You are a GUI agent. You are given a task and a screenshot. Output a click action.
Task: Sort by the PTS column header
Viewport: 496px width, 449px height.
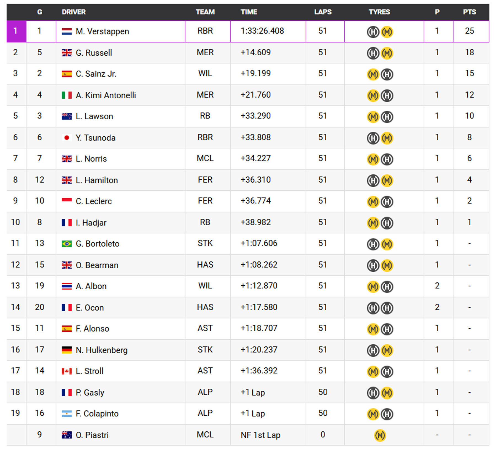469,12
